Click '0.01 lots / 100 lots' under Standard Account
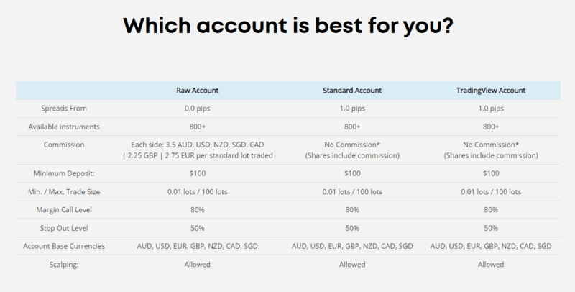The image size is (575, 292). click(352, 191)
